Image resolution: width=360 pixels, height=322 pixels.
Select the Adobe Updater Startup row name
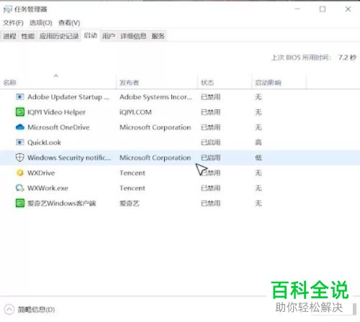pos(68,97)
